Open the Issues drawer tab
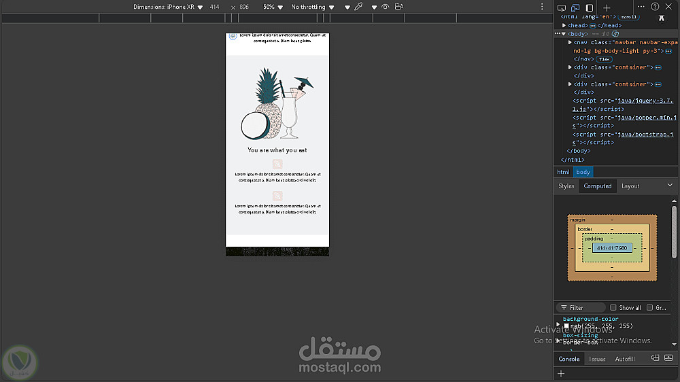The image size is (680, 382). [597, 359]
